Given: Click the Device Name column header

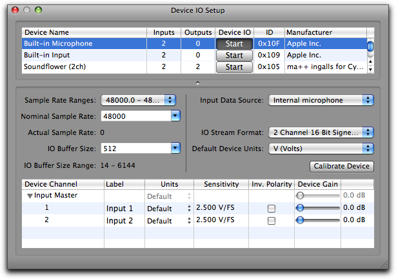Looking at the screenshot, I should [x=84, y=32].
